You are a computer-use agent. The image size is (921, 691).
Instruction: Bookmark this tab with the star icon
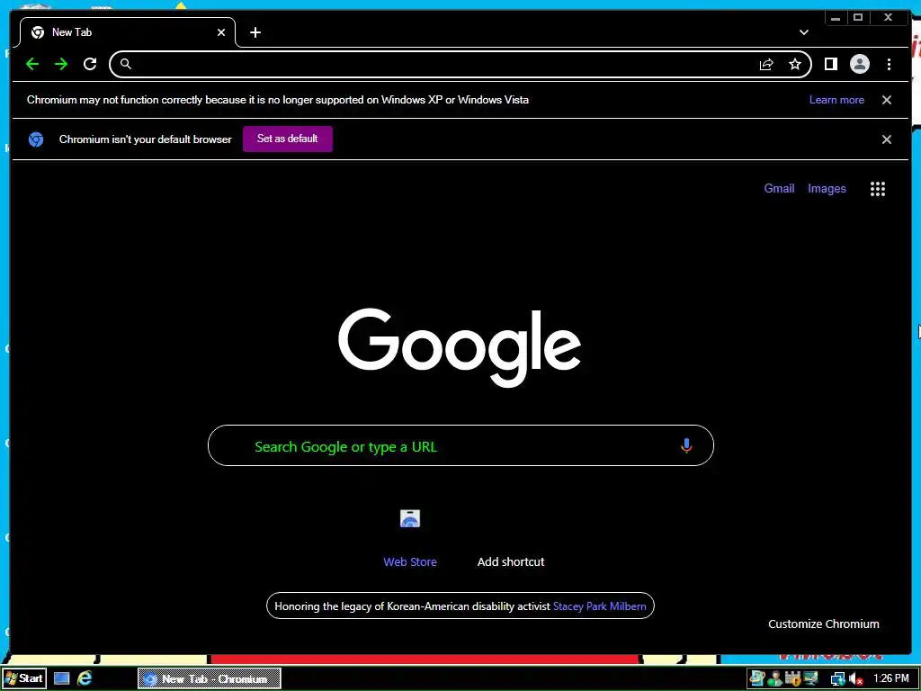(795, 64)
